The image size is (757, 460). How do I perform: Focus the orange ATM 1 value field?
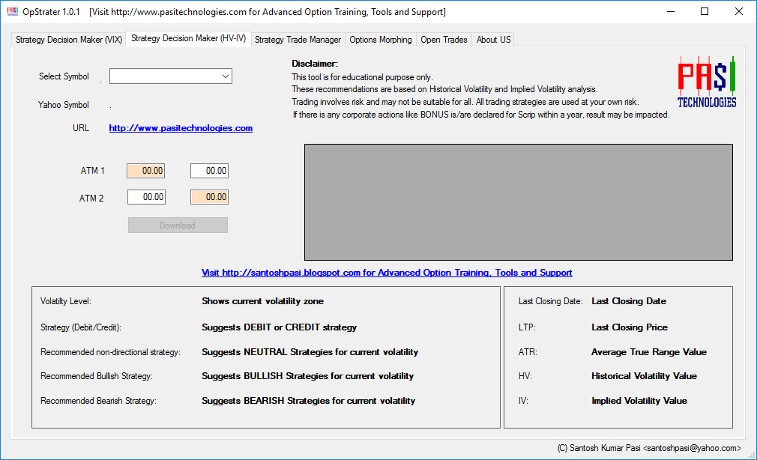(x=146, y=171)
